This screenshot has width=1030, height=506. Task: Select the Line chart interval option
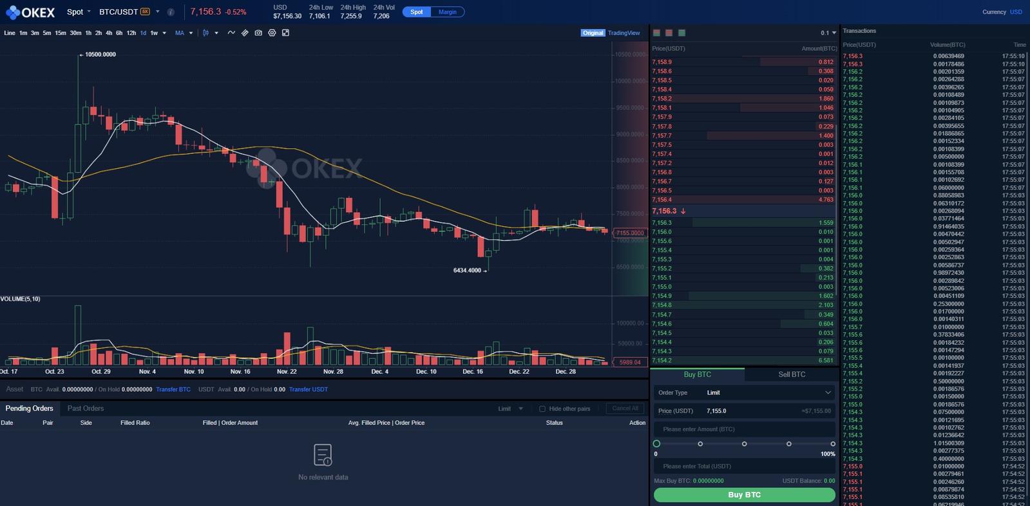click(10, 33)
